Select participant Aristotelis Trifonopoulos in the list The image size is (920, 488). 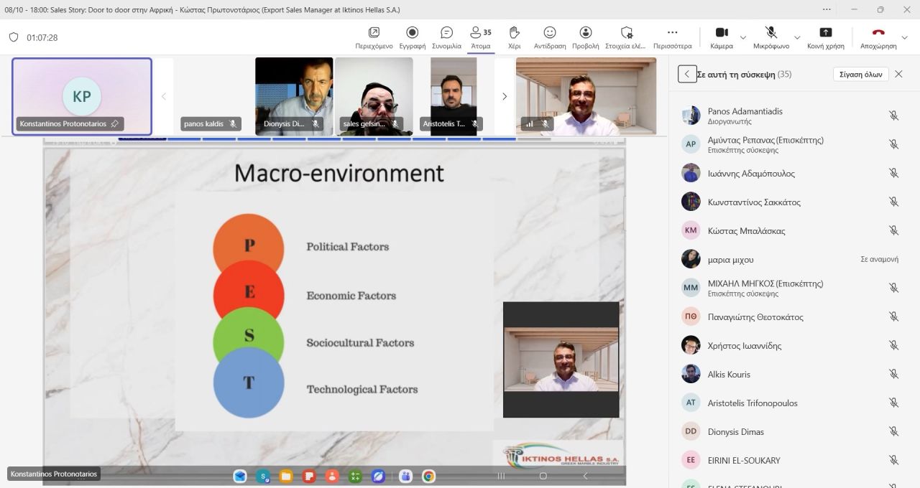coord(791,403)
